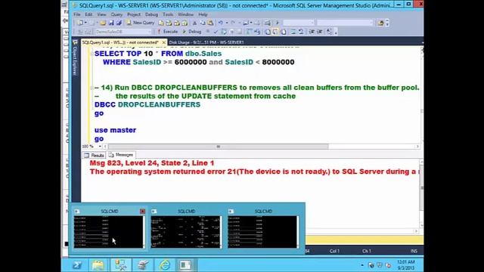Click the editor horizontal scrollbar thumb
484x272 pixels.
(219, 147)
